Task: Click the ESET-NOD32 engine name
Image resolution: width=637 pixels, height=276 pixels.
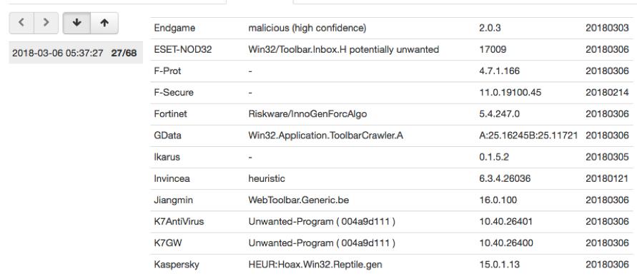Action: point(183,49)
